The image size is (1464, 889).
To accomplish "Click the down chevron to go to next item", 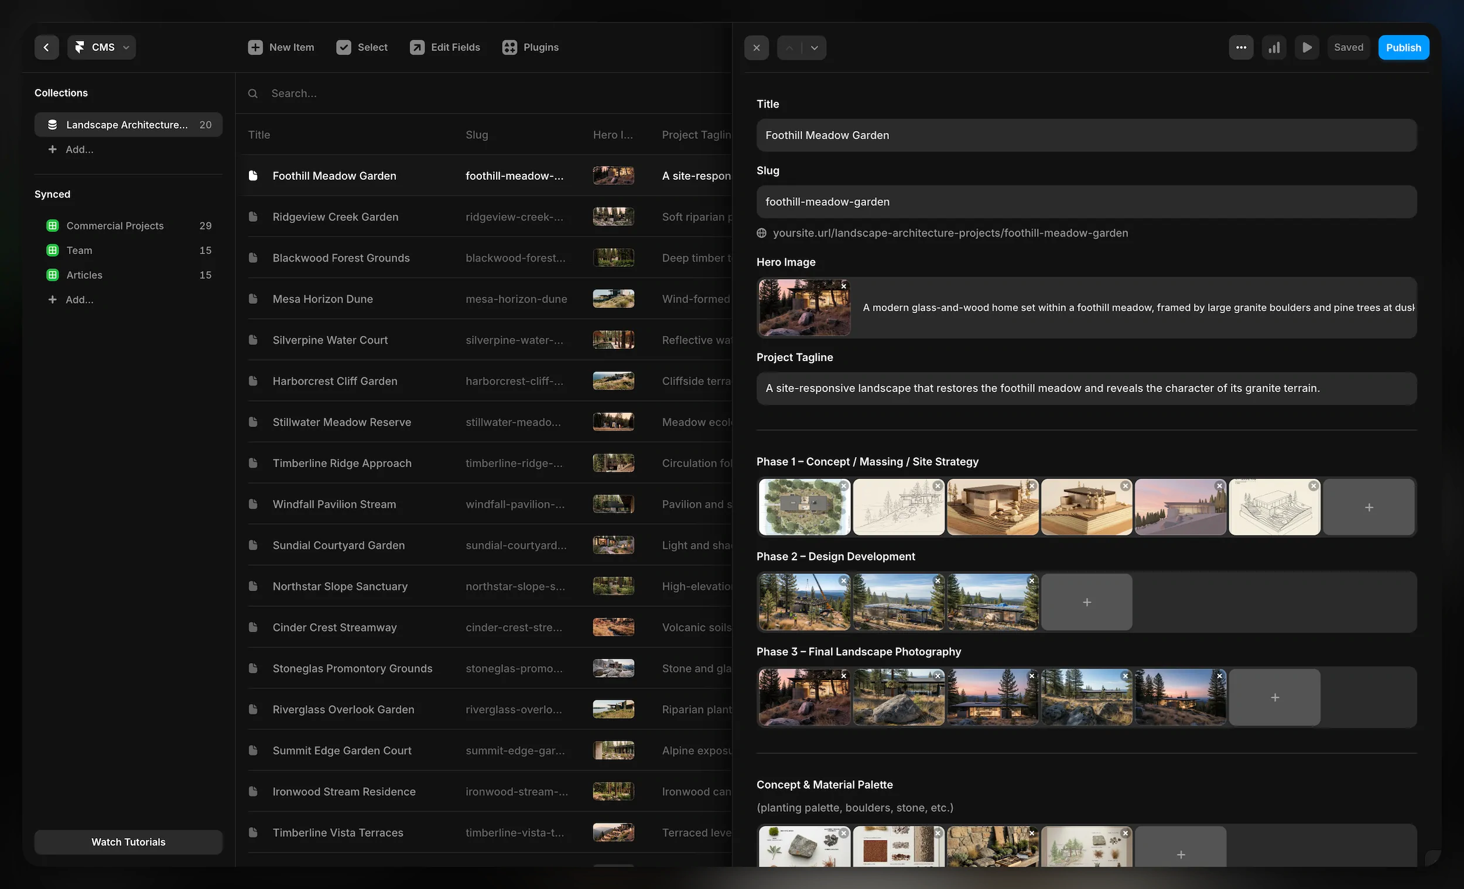I will (813, 47).
